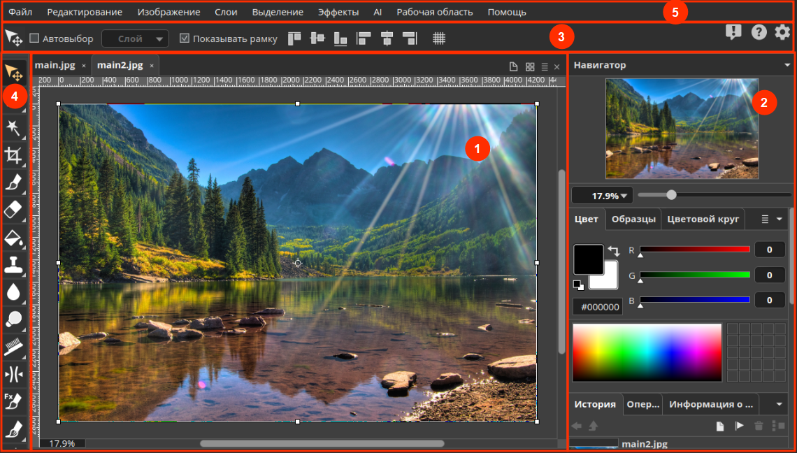Click the black foreground color swatch
The image size is (797, 453).
588,259
